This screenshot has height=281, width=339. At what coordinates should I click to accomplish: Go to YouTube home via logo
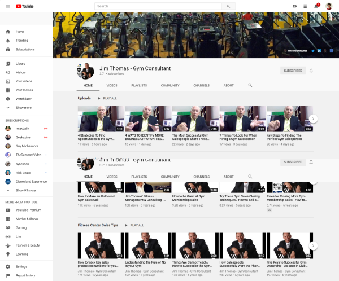click(x=25, y=6)
